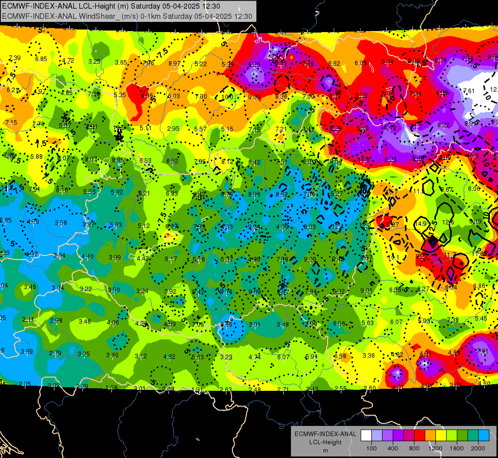Click the wind shear value "6.53"
Image resolution: width=498 pixels, height=458 pixels.
[145, 160]
